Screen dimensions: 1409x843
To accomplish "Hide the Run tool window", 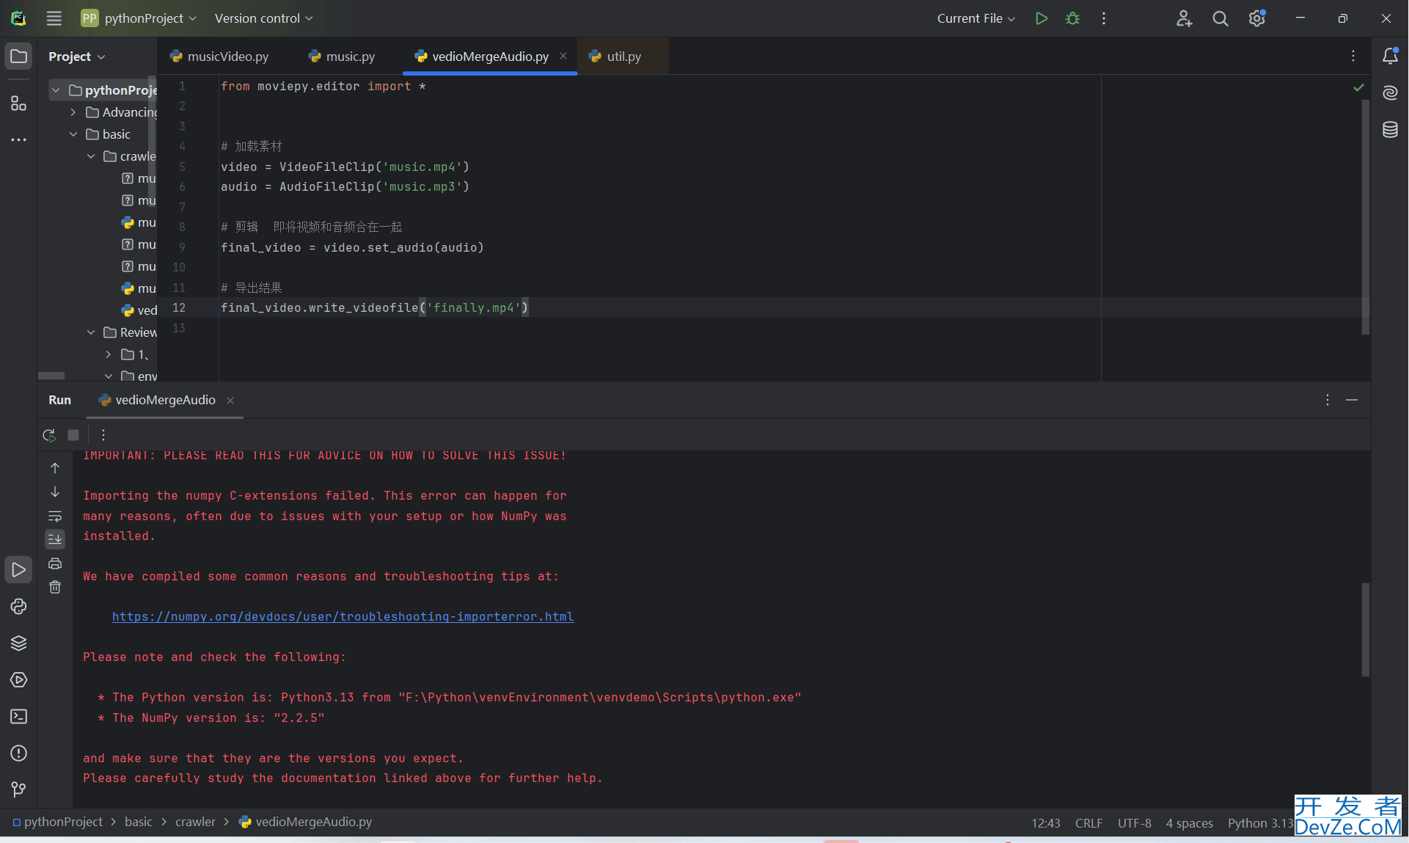I will [1352, 400].
